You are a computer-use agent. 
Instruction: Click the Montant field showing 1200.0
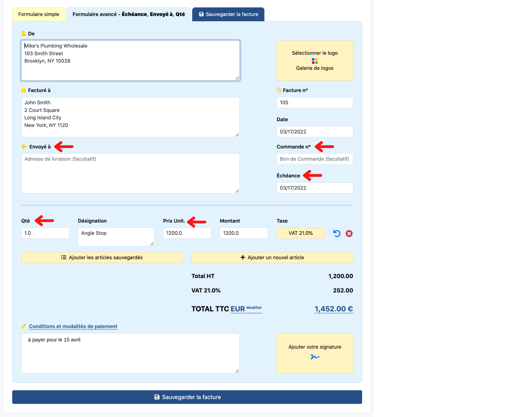pyautogui.click(x=244, y=233)
